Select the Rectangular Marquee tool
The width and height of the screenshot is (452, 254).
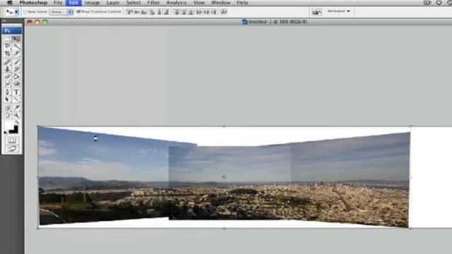click(8, 39)
